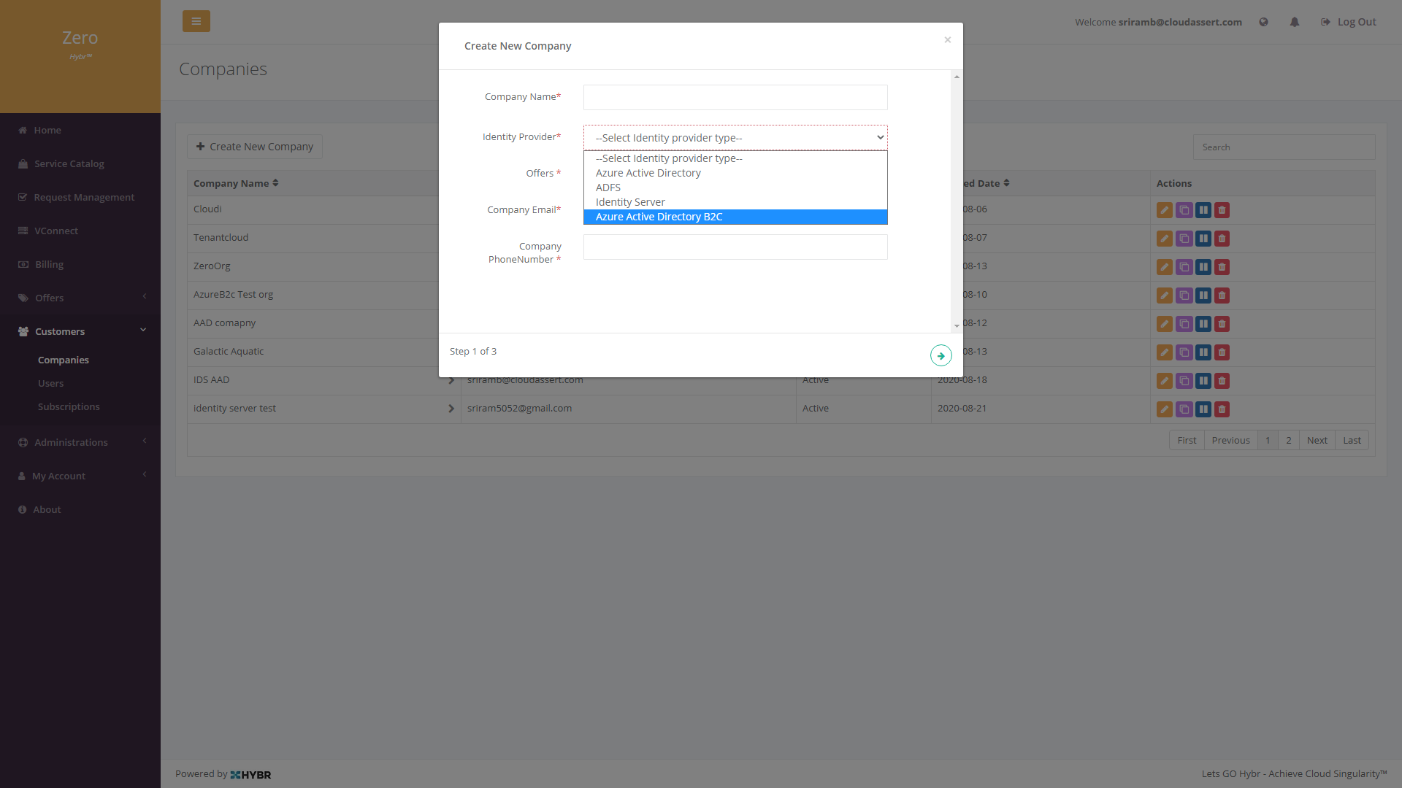Click the Next pagination button
Image resolution: width=1402 pixels, height=788 pixels.
pyautogui.click(x=1317, y=440)
